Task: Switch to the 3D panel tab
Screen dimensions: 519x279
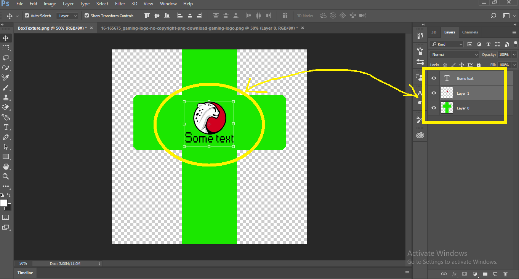Action: coord(434,32)
